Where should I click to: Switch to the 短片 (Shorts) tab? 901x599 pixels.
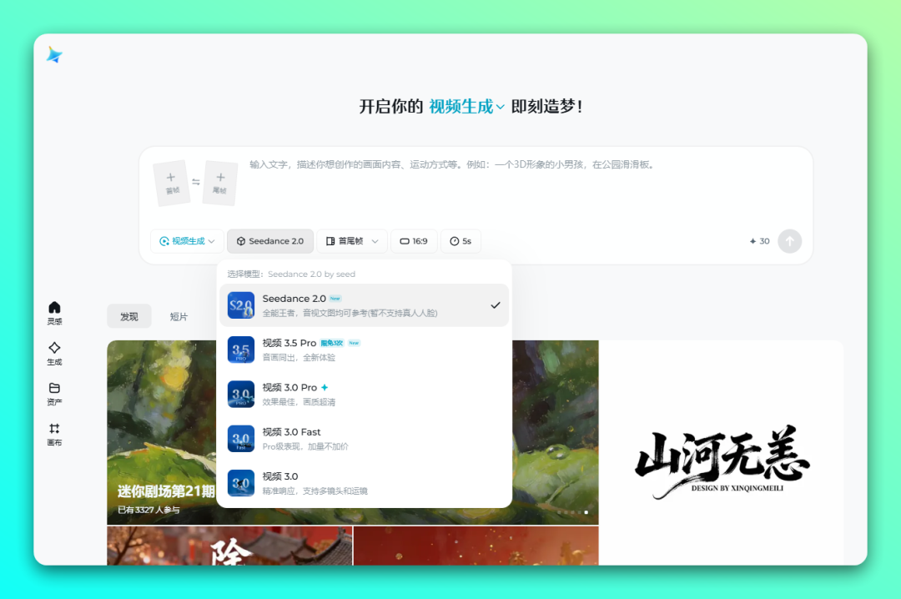click(x=179, y=316)
